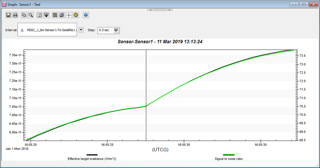Click the graph download arrow toolbar icon
The image size is (320, 168).
pyautogui.click(x=46, y=15)
